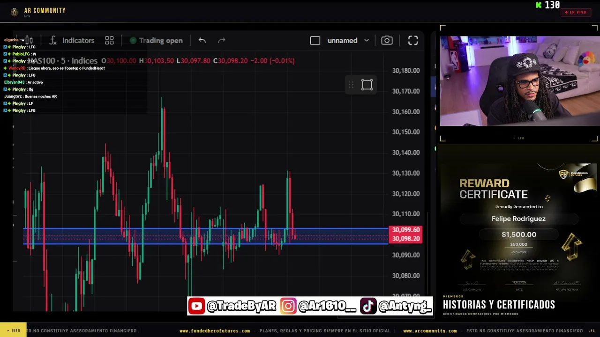Undo the last chart action
Image resolution: width=600 pixels, height=337 pixels.
point(202,40)
